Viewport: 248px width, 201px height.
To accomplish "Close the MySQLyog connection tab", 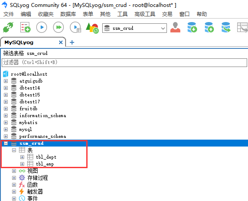I will point(61,42).
